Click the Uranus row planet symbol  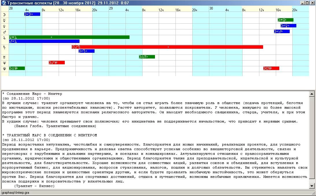[4, 57]
